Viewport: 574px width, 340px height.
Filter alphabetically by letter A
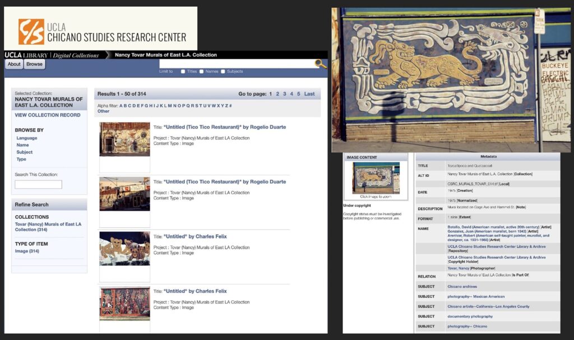point(121,106)
